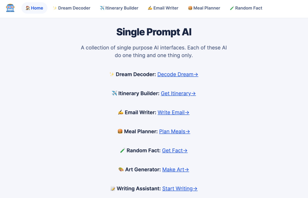Open Meal Planner from the top menu
308x198 pixels.
tap(204, 8)
